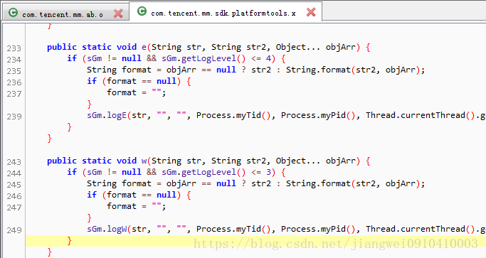Click the objArr parameter on line 243
The width and height of the screenshot is (486, 258).
tap(340, 161)
